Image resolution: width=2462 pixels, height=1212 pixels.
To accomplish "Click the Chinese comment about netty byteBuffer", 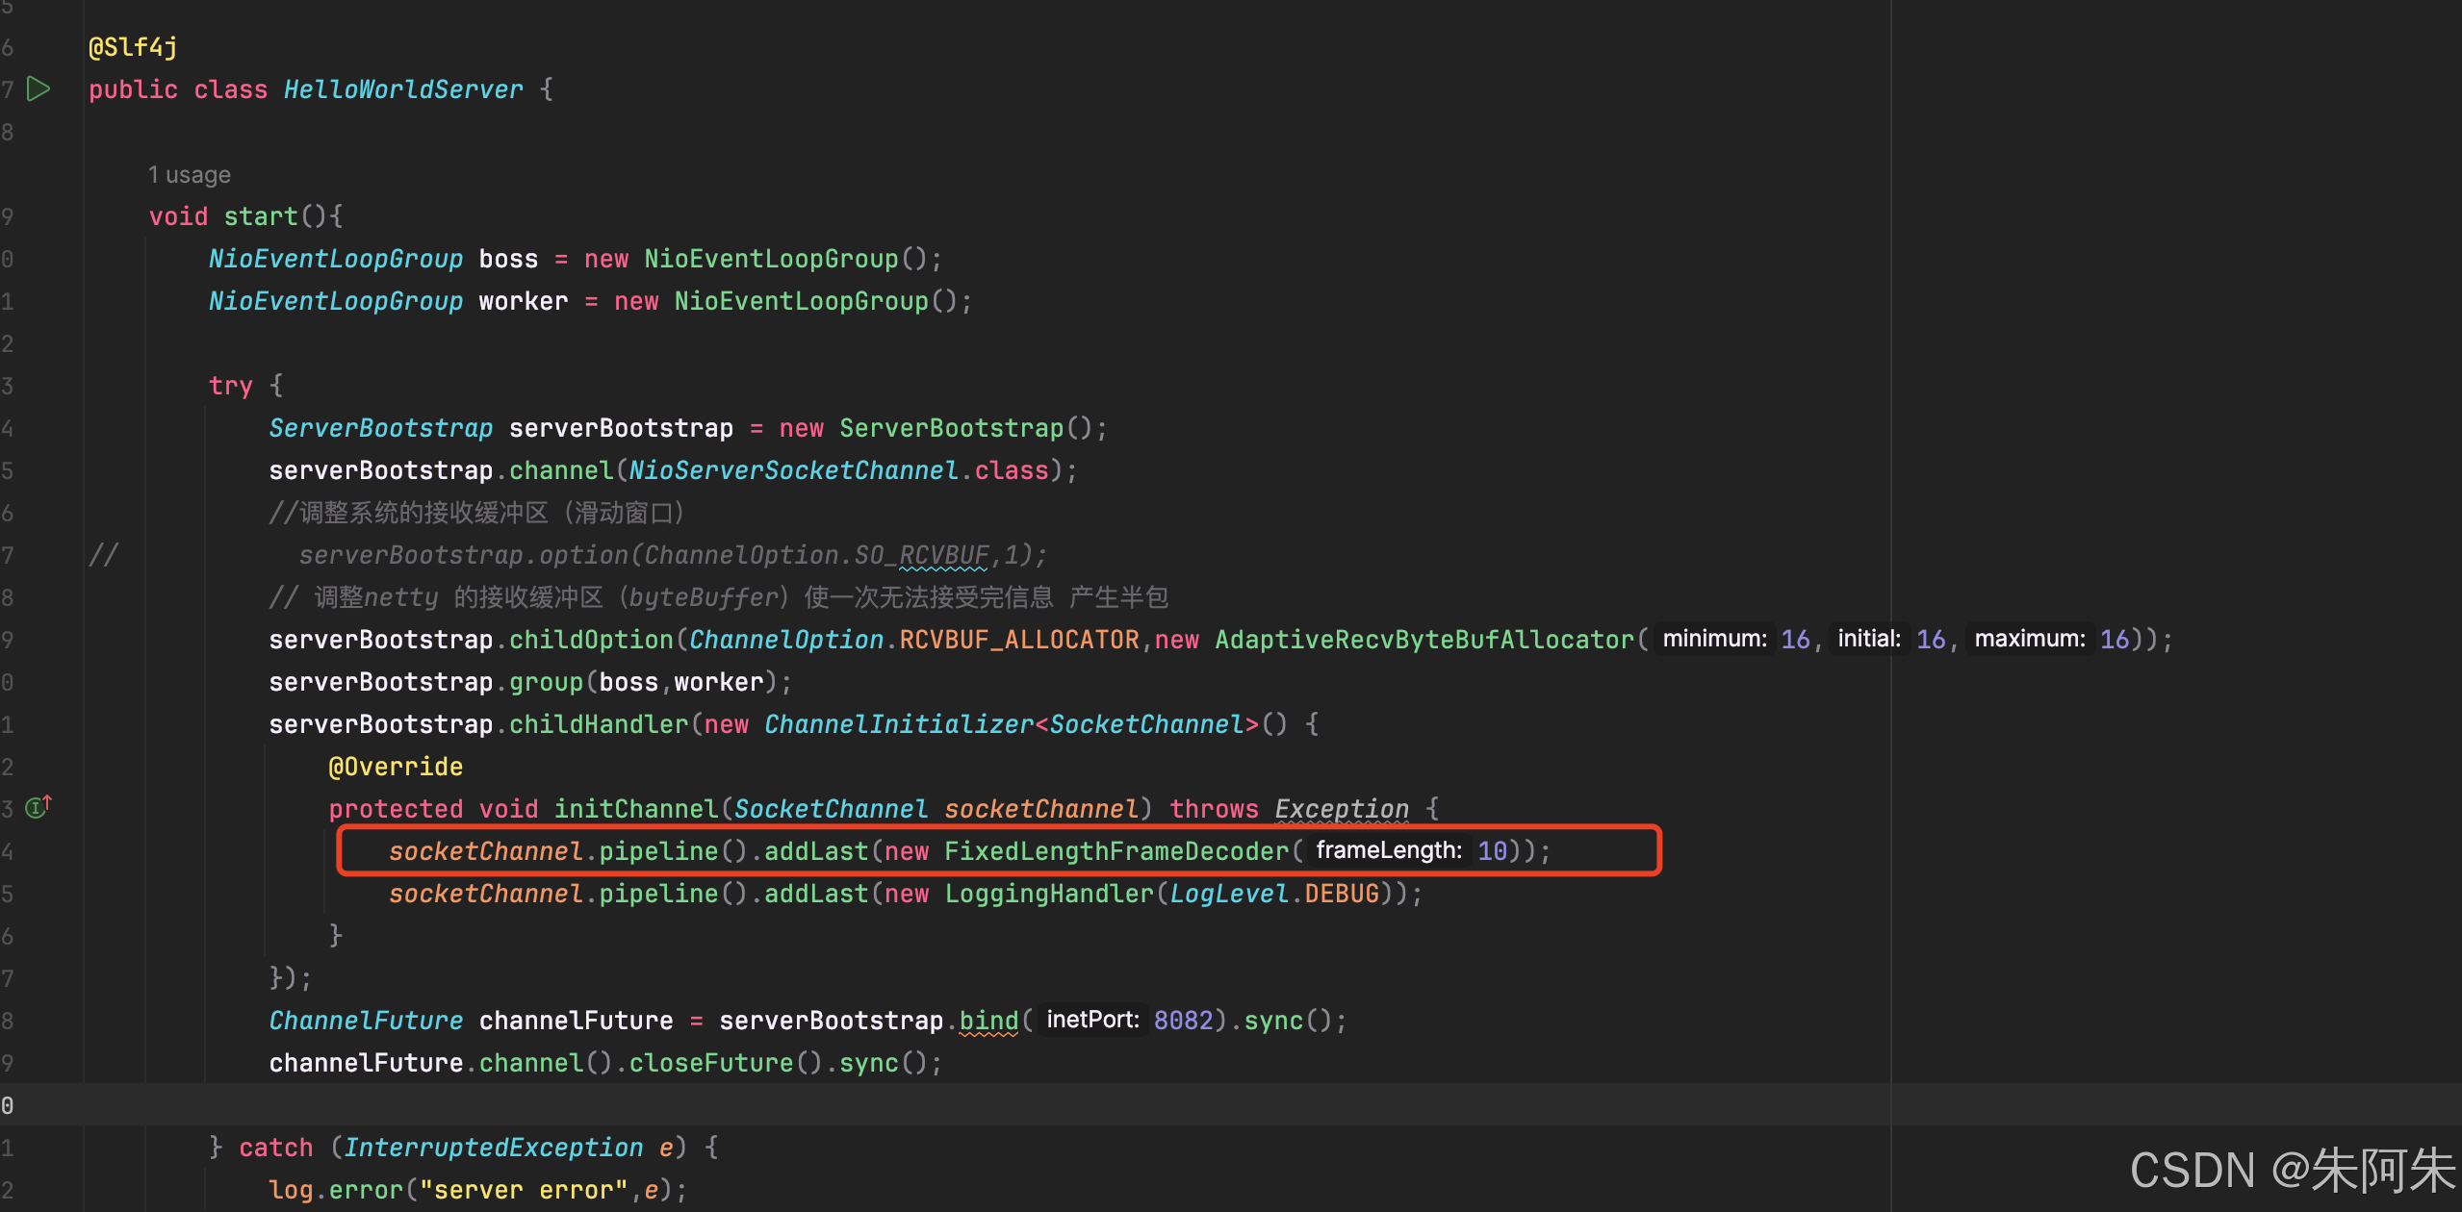I will tap(718, 597).
